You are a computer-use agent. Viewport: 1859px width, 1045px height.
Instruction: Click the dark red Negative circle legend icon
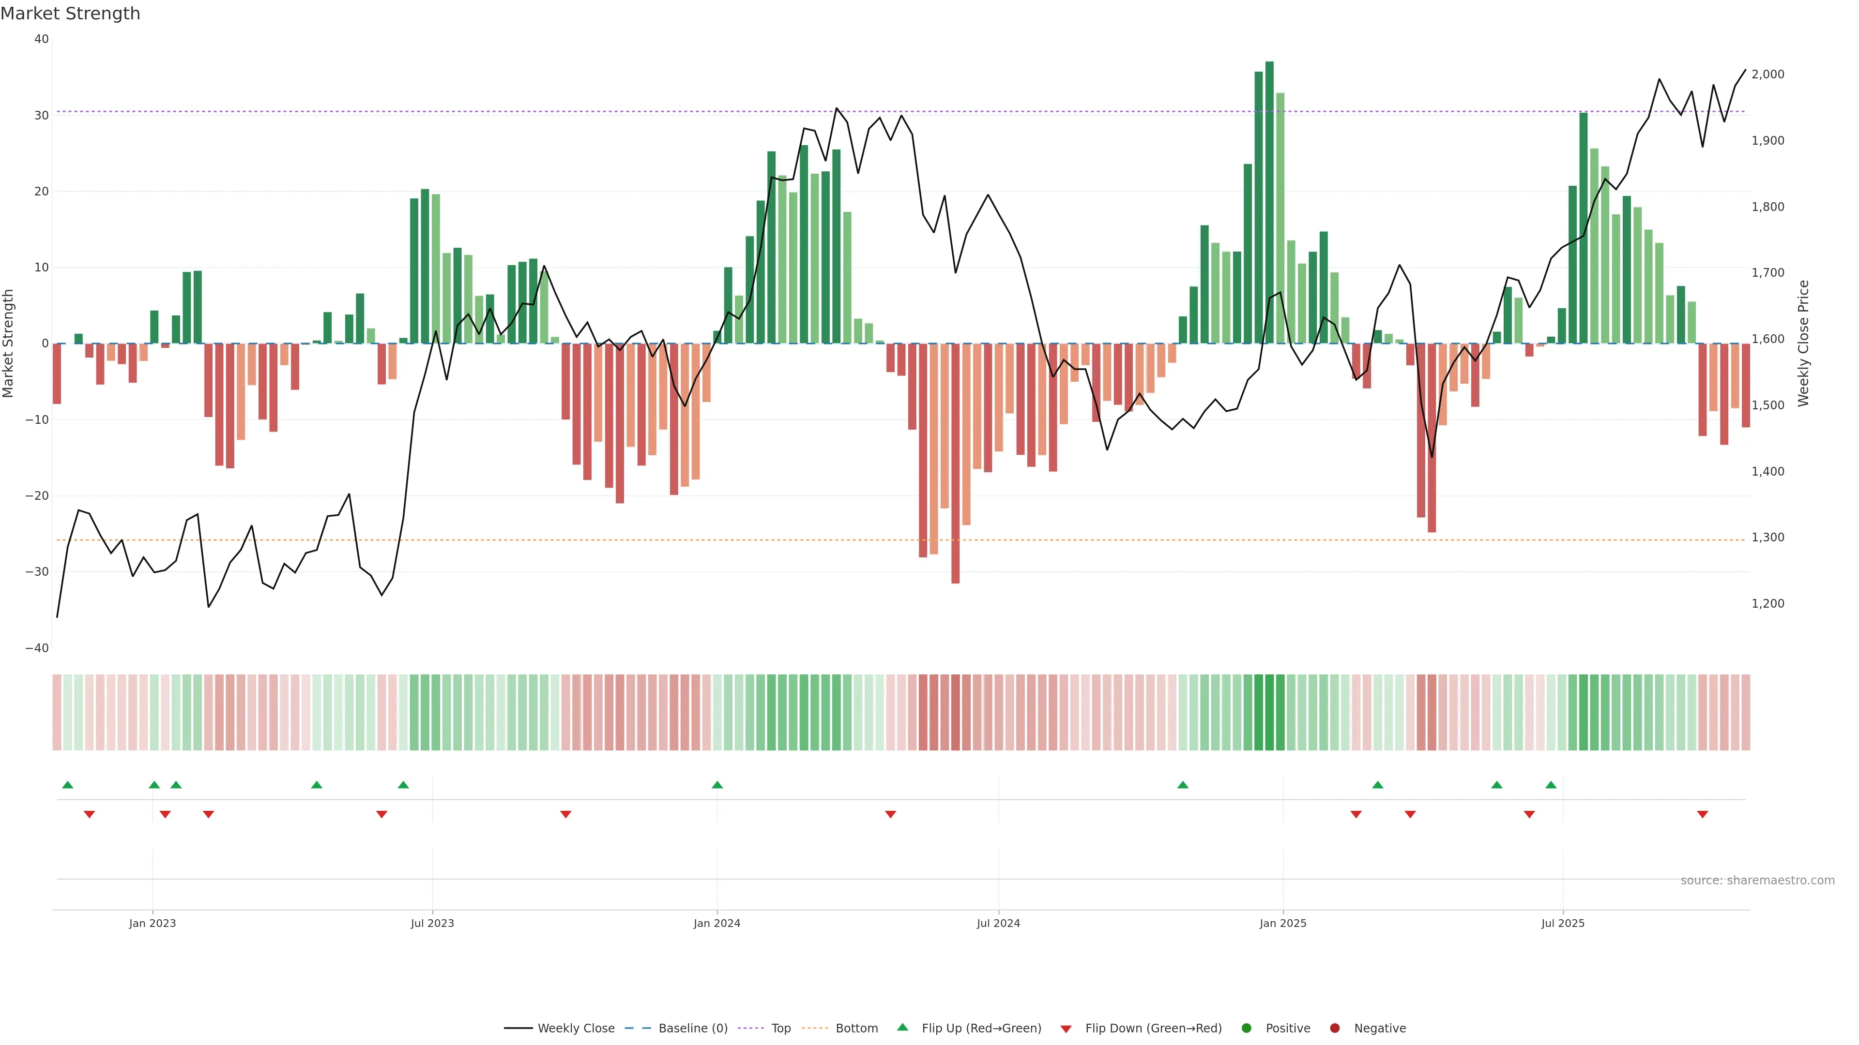pyautogui.click(x=1334, y=1029)
